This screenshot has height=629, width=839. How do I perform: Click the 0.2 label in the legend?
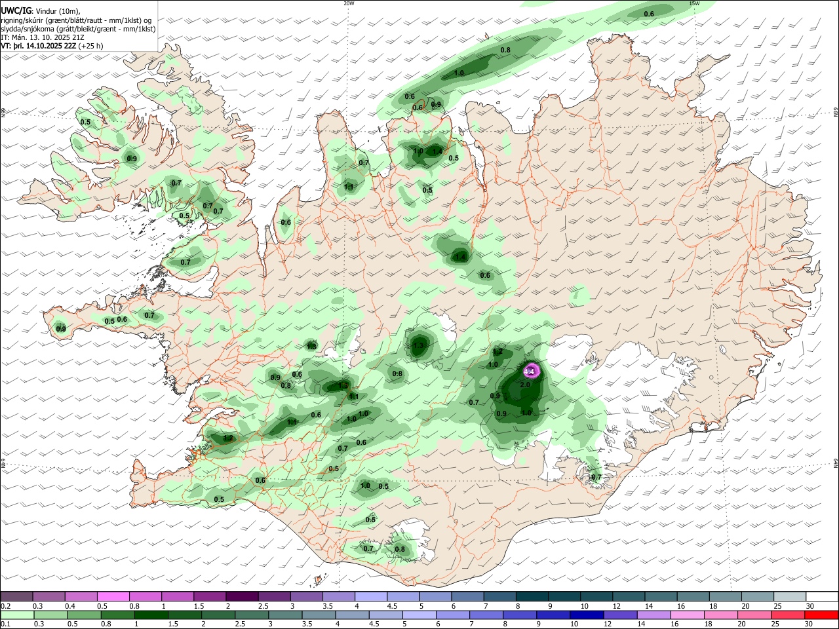click(x=5, y=606)
